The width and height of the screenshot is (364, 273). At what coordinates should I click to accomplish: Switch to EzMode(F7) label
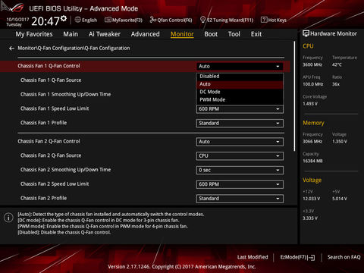click(293, 257)
